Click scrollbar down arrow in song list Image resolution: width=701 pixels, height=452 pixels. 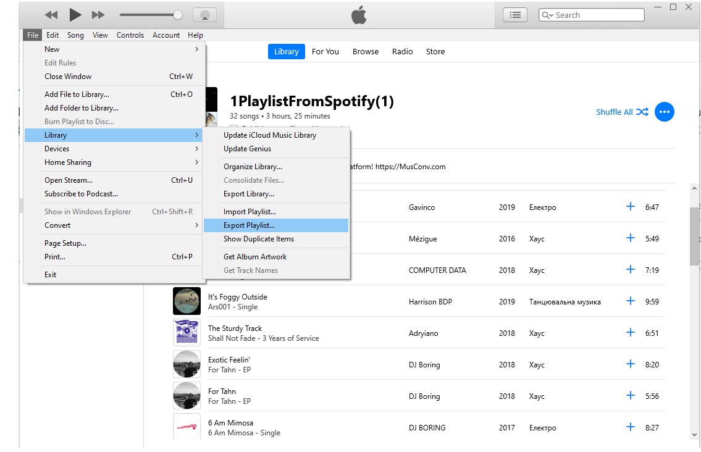tap(694, 434)
